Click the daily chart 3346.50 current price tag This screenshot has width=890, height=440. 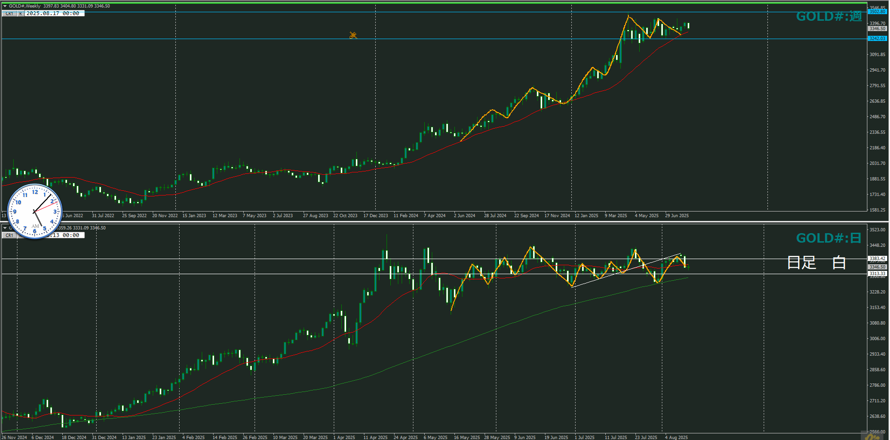(x=877, y=267)
